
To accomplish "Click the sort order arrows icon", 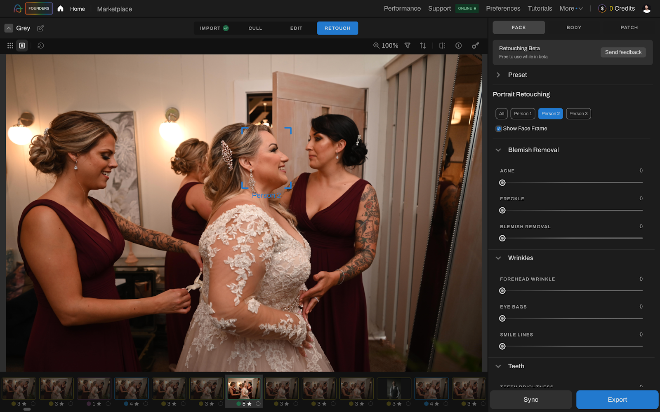I will [x=423, y=46].
